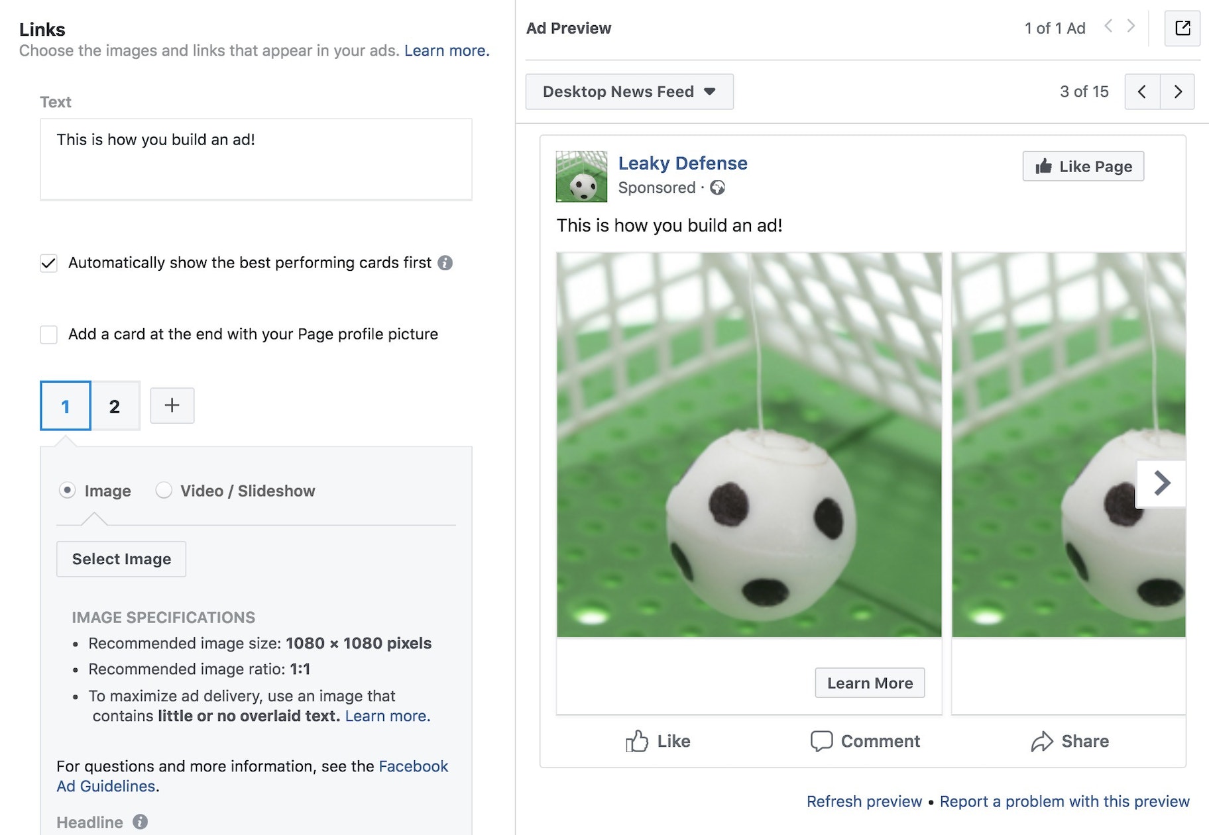Enable card with Page profile picture
This screenshot has height=835, width=1209.
point(48,334)
